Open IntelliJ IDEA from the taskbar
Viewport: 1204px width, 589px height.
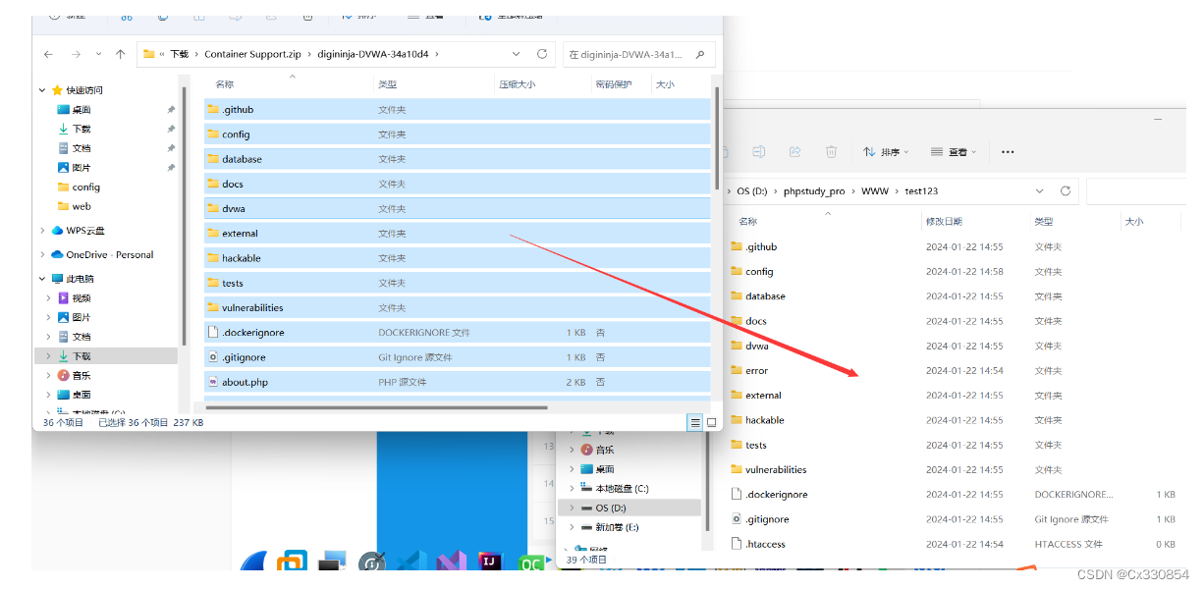(x=489, y=562)
